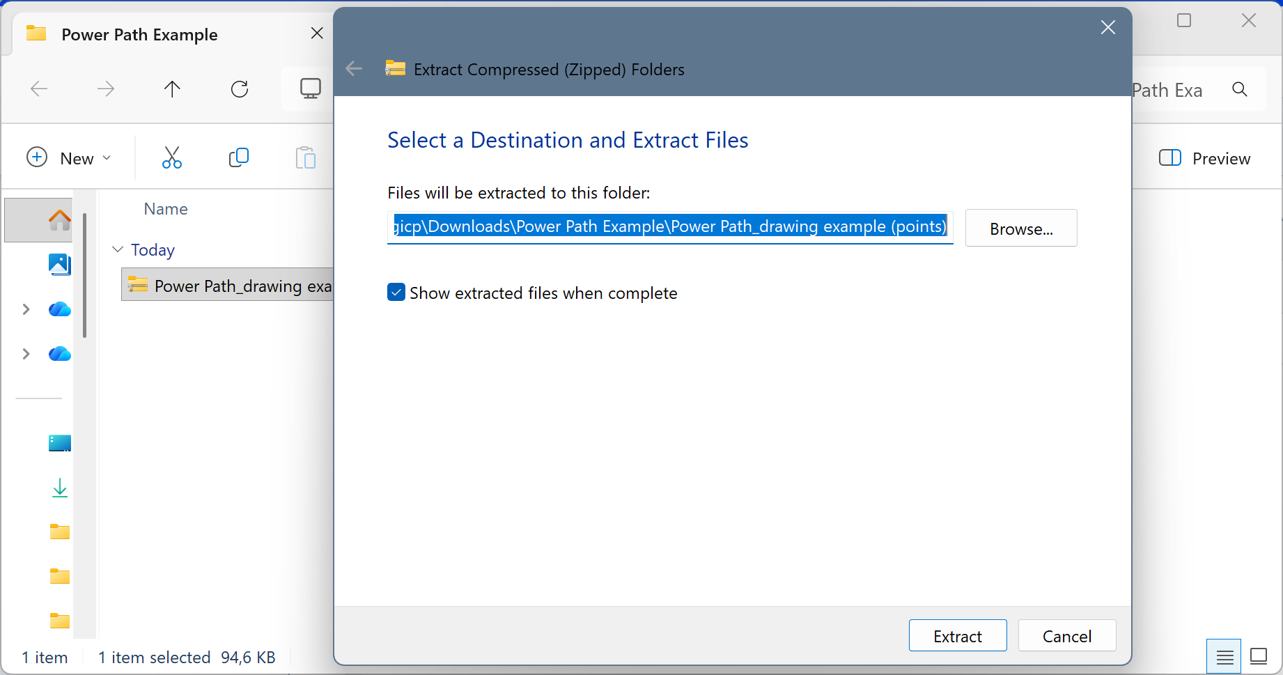Screen dimensions: 1283x675
Task: Go up one folder level
Action: pyautogui.click(x=172, y=89)
